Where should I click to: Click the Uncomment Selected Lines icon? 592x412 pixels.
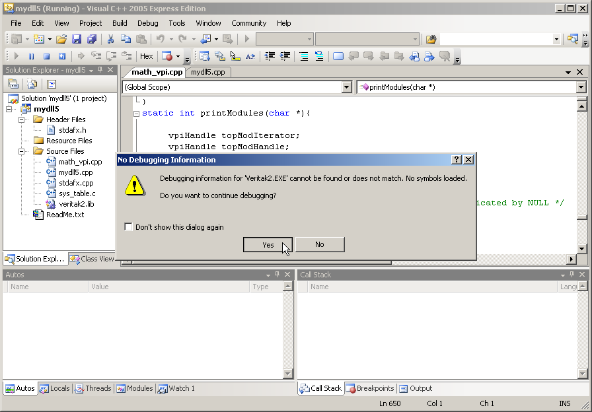[319, 57]
